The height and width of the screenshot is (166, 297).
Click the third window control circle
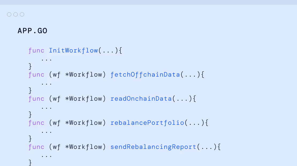coord(22,14)
